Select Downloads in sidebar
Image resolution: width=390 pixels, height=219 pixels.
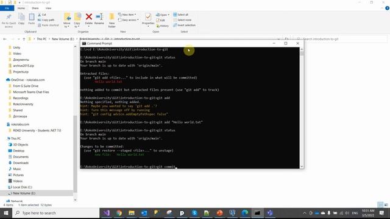click(21, 163)
